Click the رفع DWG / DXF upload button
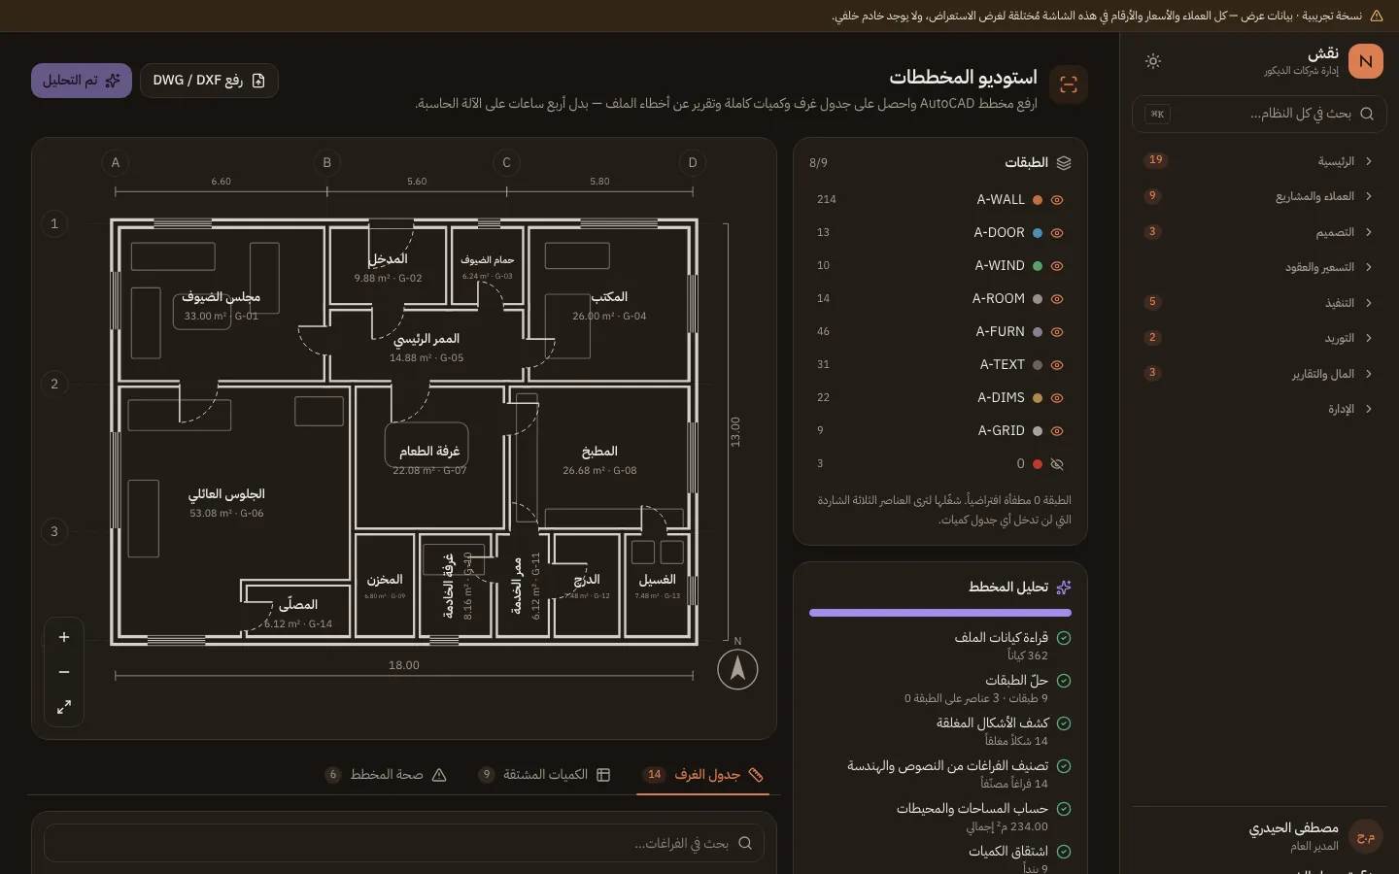The width and height of the screenshot is (1399, 874). [209, 81]
